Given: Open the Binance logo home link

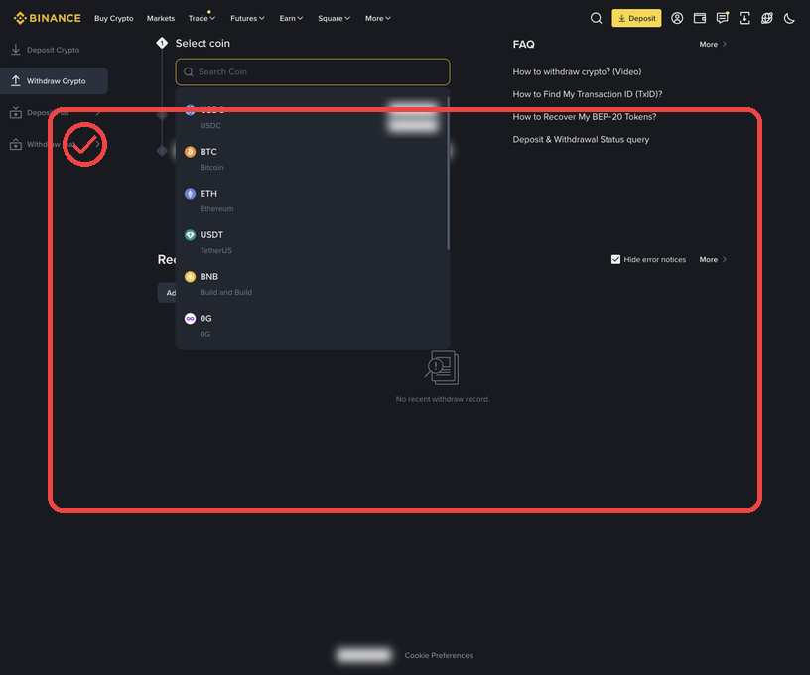Looking at the screenshot, I should click(x=47, y=18).
